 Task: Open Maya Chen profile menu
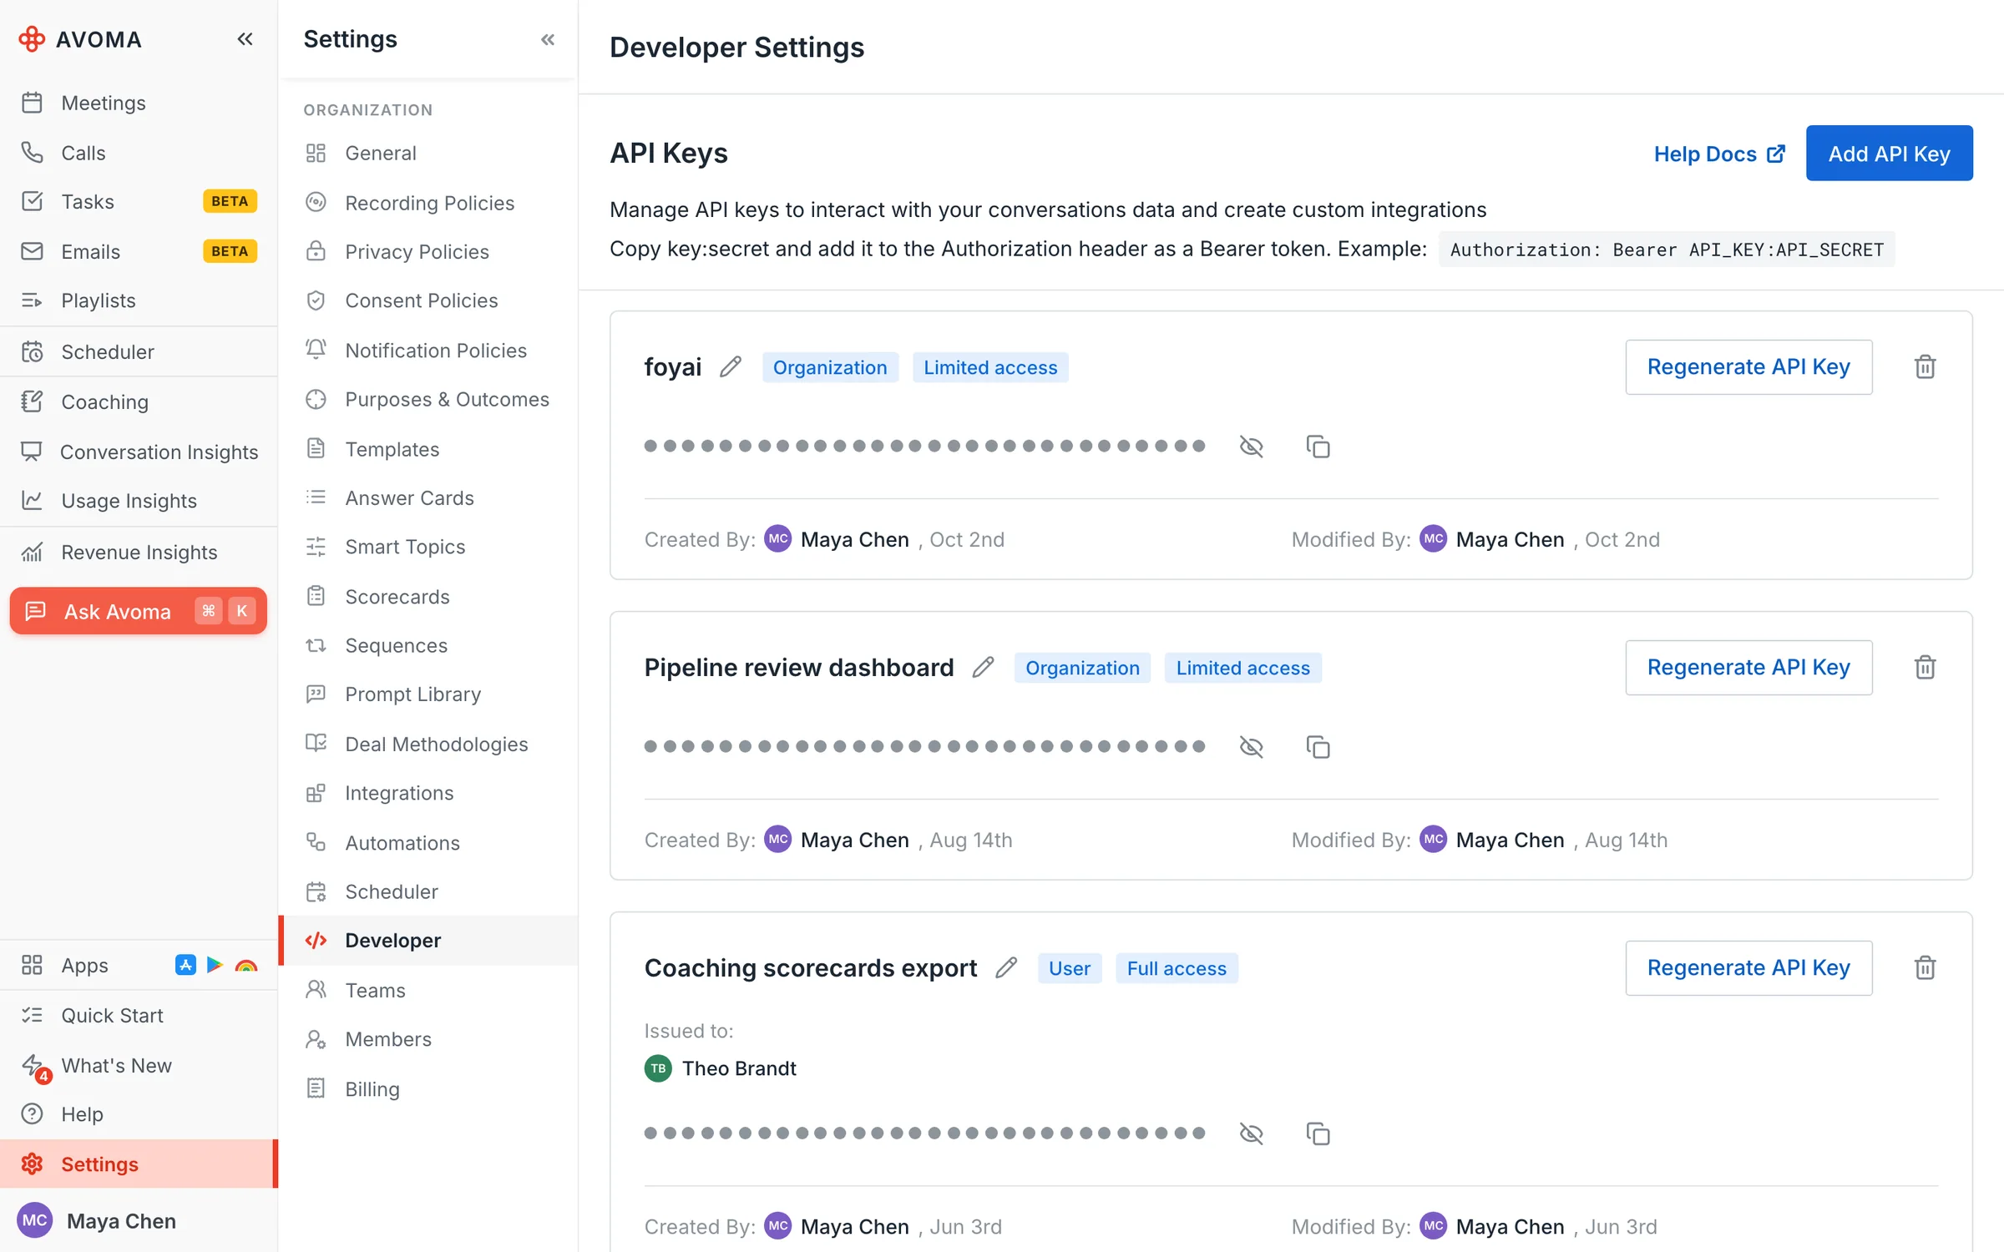139,1220
